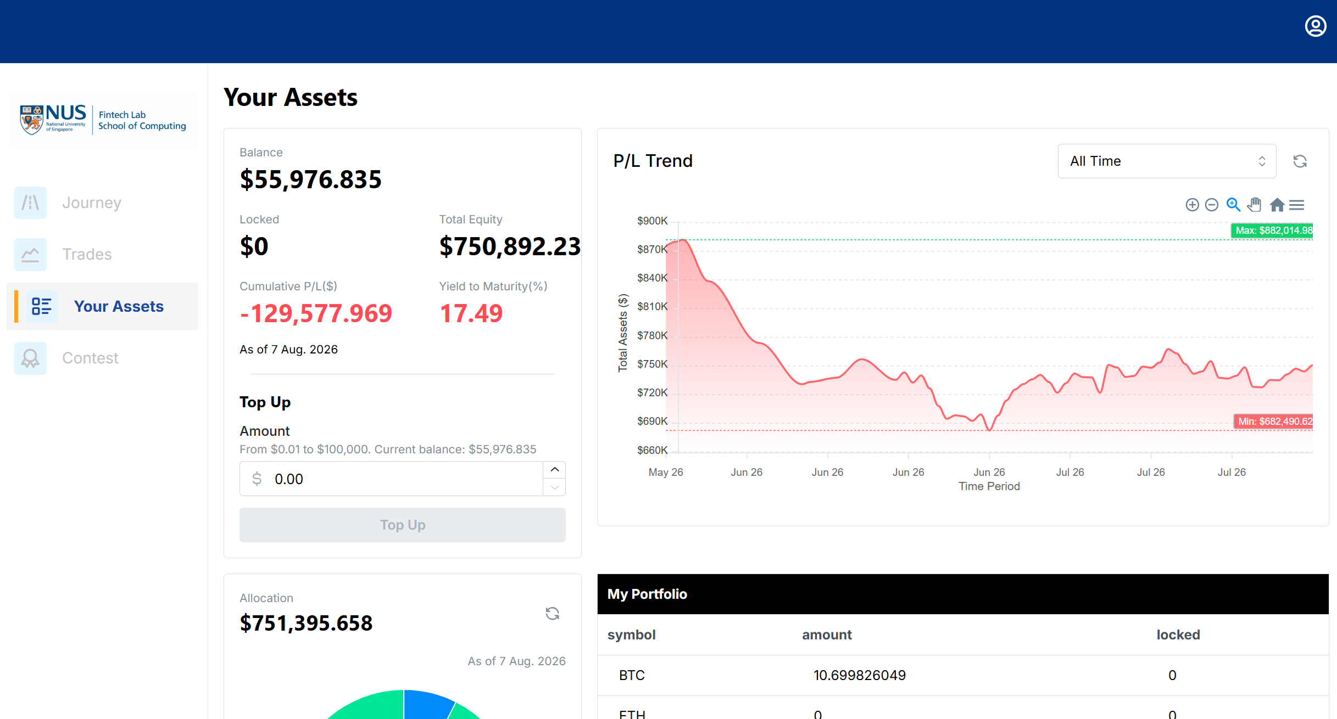Click the Trades chart icon
Image resolution: width=1337 pixels, height=719 pixels.
coord(30,254)
